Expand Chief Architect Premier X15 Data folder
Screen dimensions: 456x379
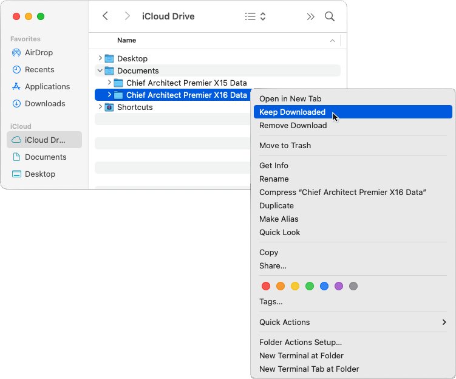(109, 83)
